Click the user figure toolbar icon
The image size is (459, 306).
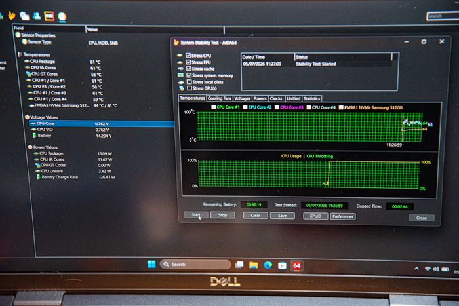tap(37, 16)
